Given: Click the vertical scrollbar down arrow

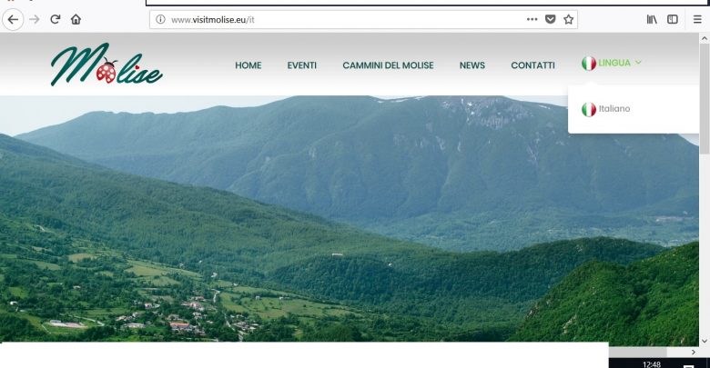Looking at the screenshot, I should click(x=705, y=341).
